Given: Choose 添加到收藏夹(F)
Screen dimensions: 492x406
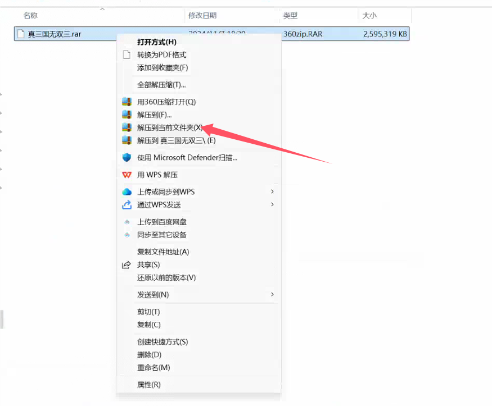Looking at the screenshot, I should (x=163, y=67).
